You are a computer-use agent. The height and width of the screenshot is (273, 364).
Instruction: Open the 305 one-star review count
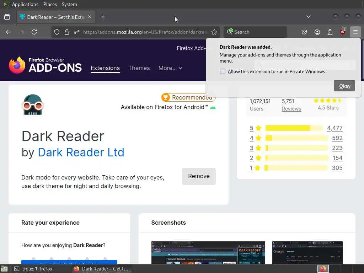337,168
